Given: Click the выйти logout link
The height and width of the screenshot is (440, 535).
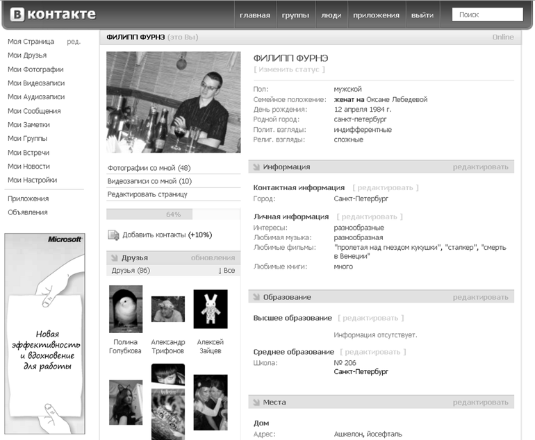Looking at the screenshot, I should point(422,15).
